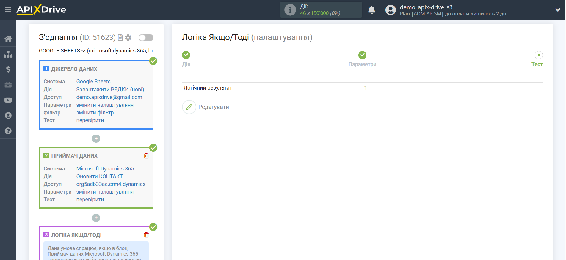Screen dimensions: 566x260
Task: Open Microsoft Dynamics 365 system link
Action: point(105,169)
